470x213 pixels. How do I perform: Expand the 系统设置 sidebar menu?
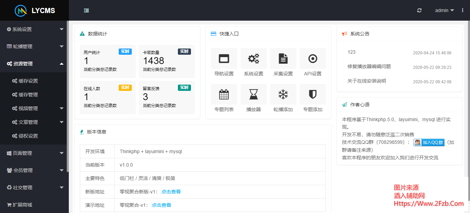[x=34, y=29]
